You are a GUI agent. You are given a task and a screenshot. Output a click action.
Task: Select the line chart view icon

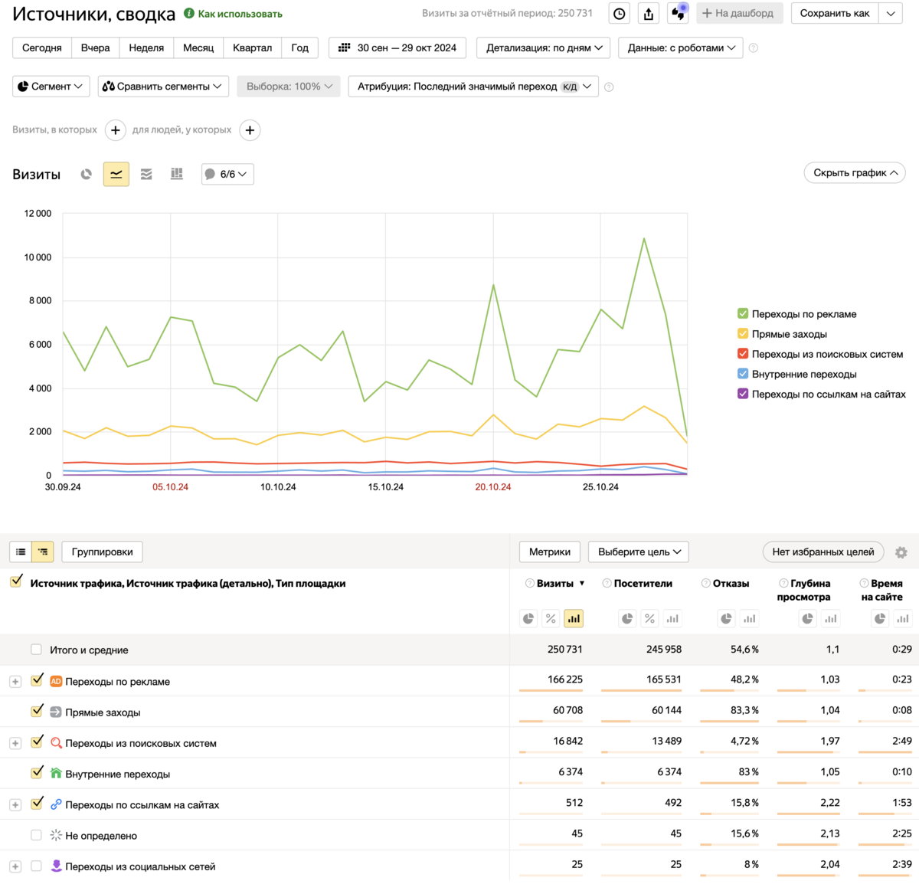(116, 175)
